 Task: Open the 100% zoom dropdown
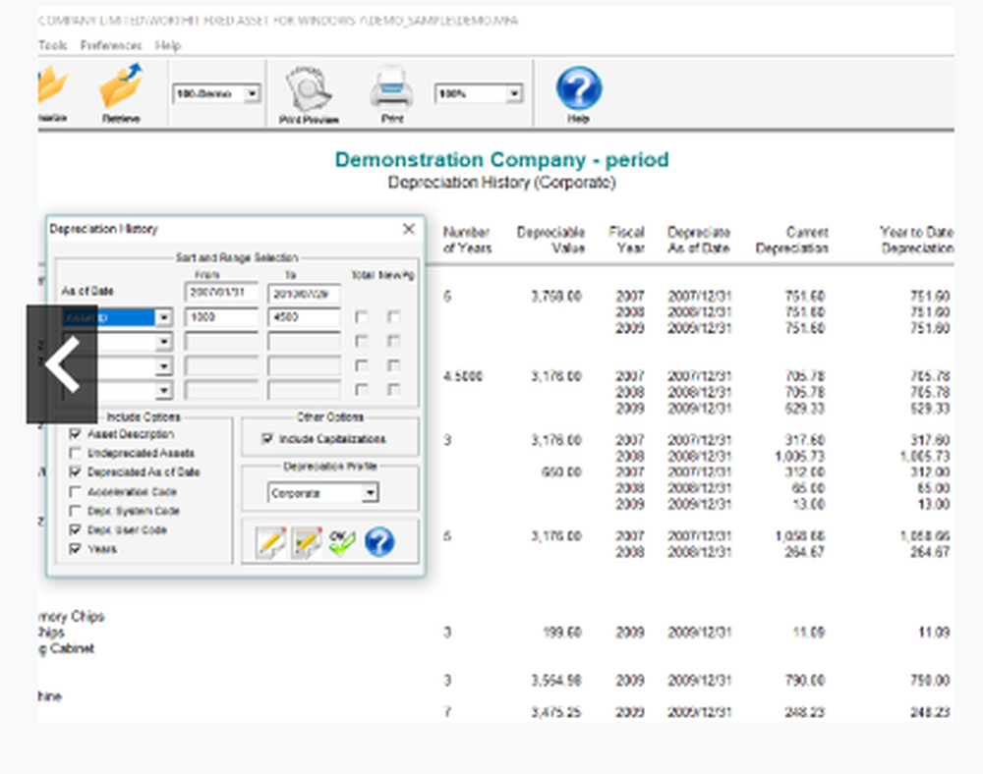[513, 94]
